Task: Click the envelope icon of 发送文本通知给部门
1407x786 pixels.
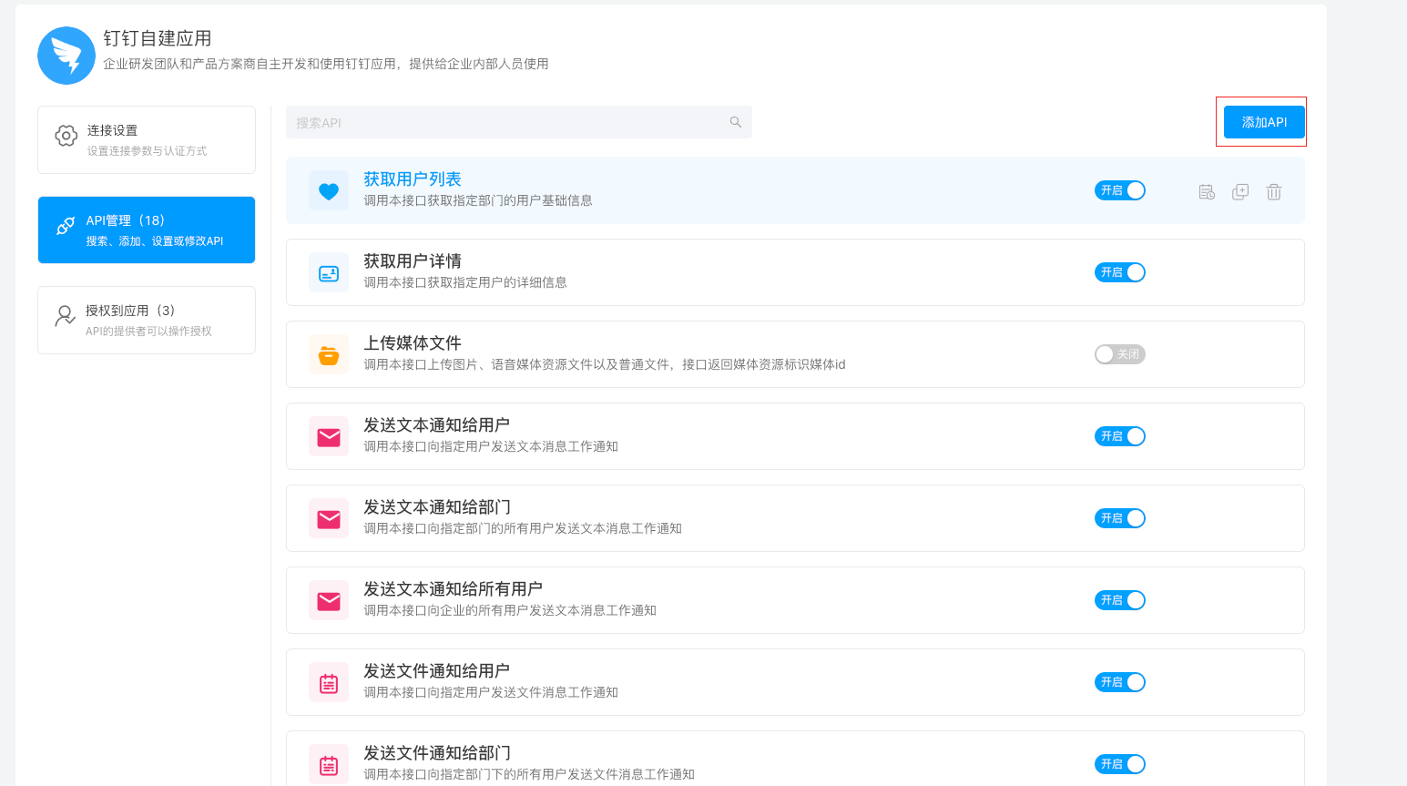Action: click(329, 519)
